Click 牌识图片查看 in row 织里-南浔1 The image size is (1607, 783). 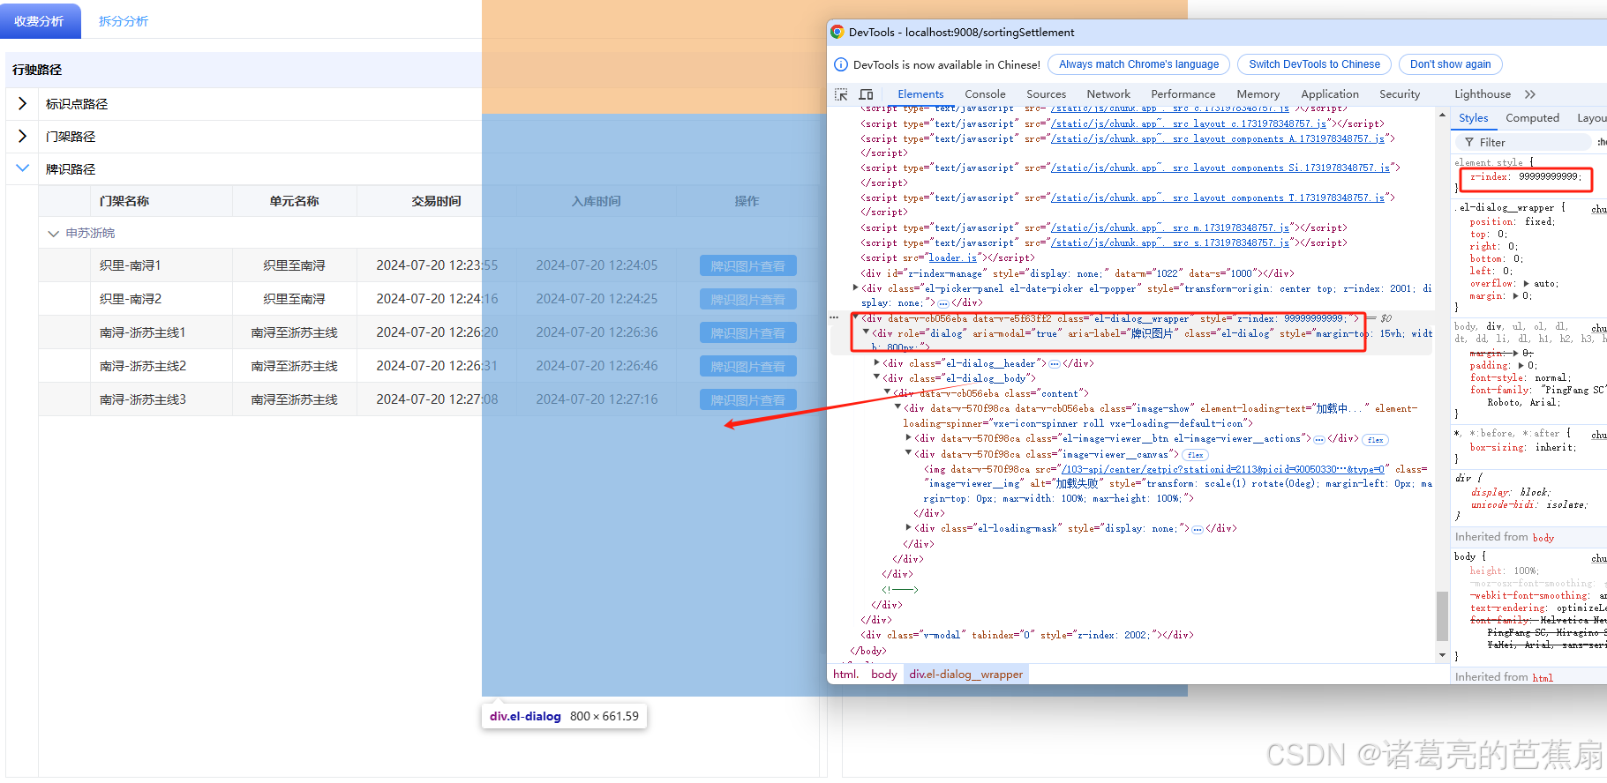[x=747, y=265]
